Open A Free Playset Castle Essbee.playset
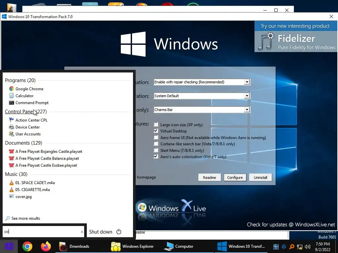This screenshot has width=338, height=253. tap(43, 165)
